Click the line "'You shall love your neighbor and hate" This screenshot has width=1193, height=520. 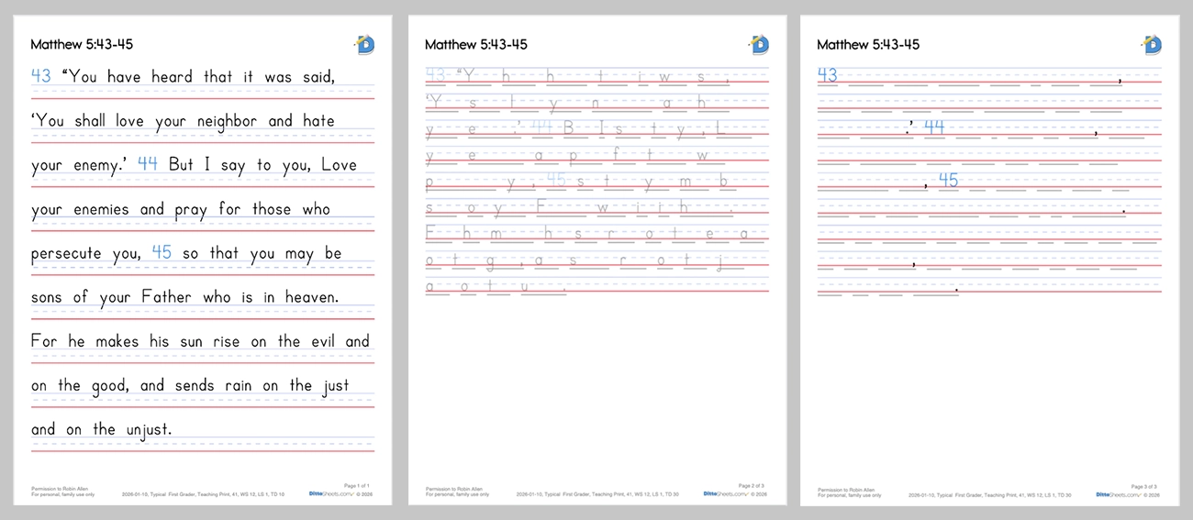[184, 121]
